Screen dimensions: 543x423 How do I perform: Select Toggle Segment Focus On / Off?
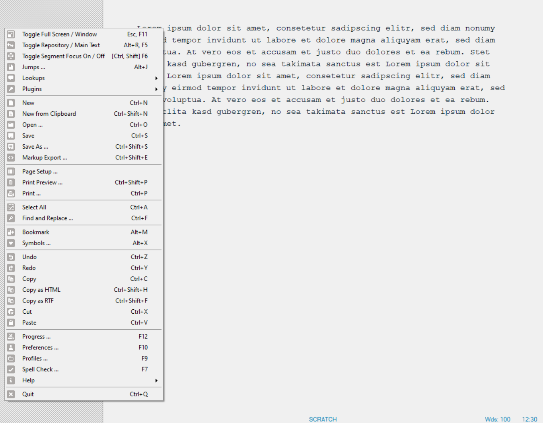pos(84,56)
